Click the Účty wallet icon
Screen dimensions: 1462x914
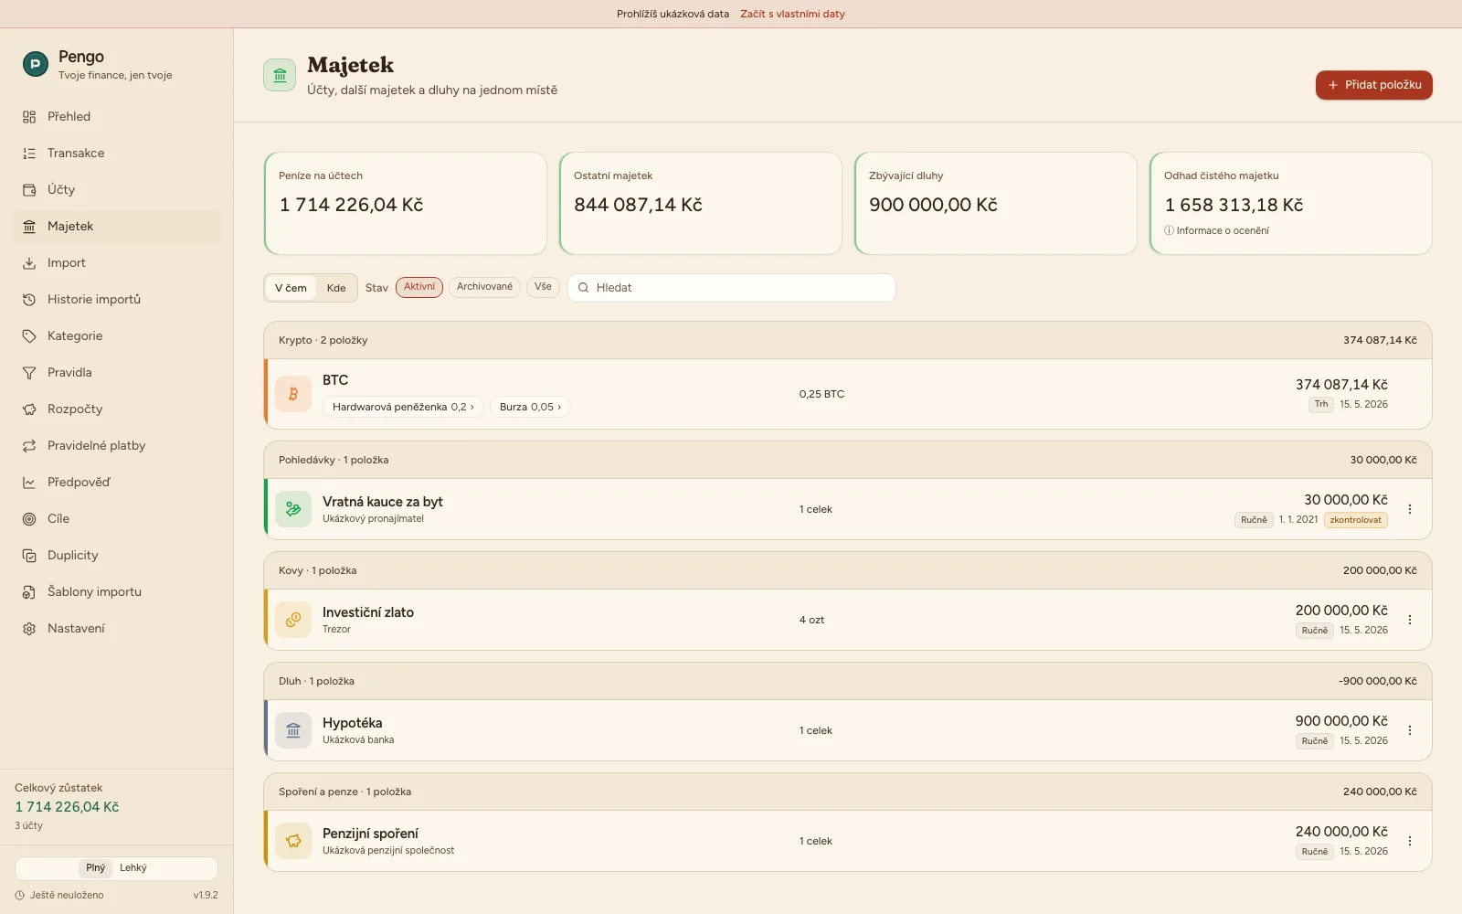29,190
